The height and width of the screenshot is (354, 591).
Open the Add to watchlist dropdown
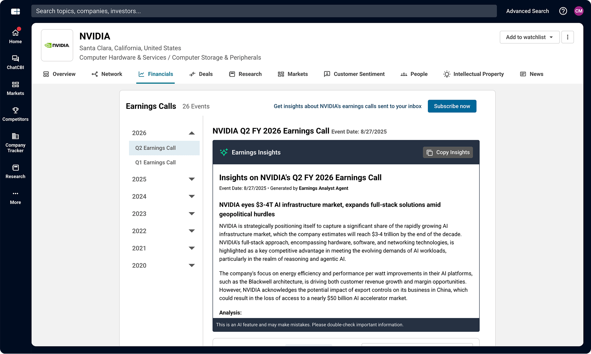[x=529, y=37]
